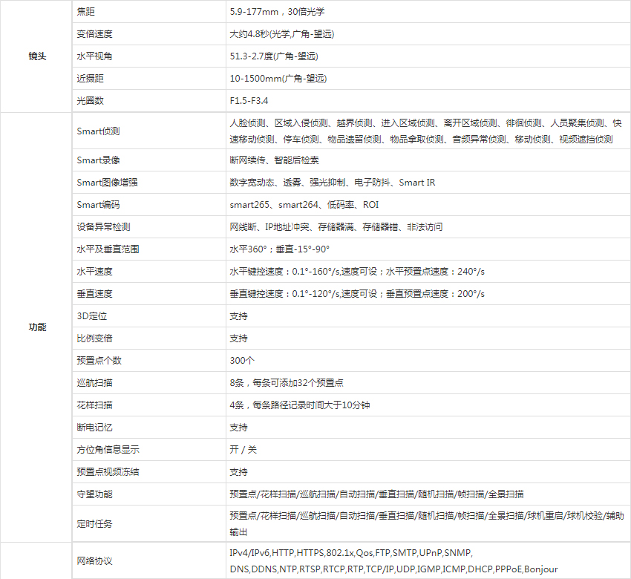The width and height of the screenshot is (631, 579).
Task: Click the Smart侦测 label cell
Action: click(x=98, y=131)
